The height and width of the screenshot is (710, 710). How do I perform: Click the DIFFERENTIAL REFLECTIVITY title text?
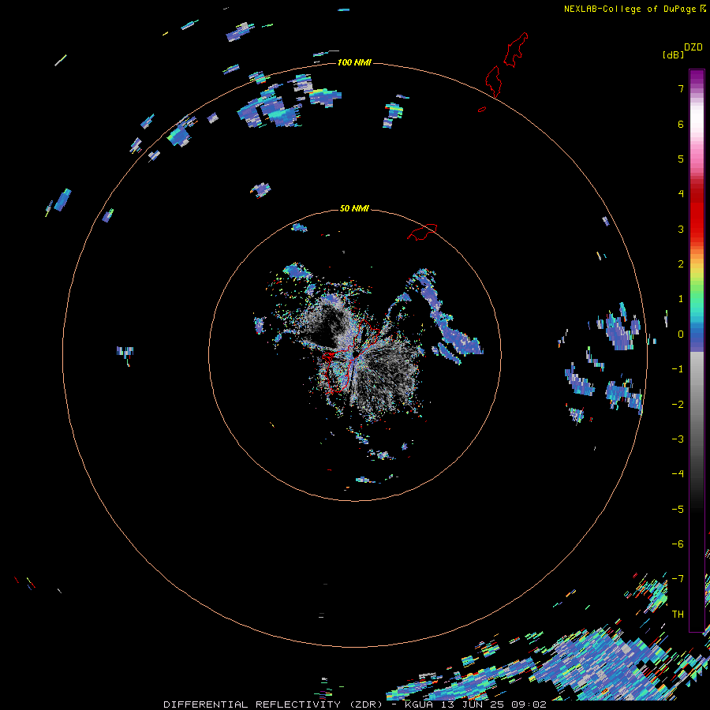pos(253,704)
